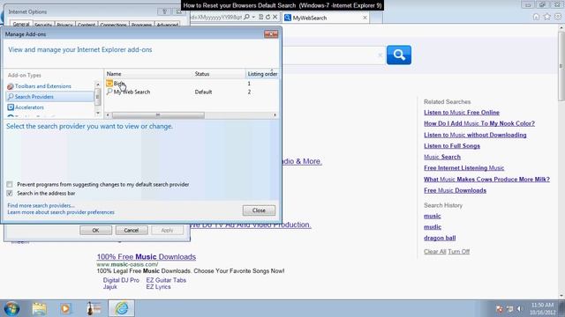
Task: Switch to General tab in Internet Options
Action: pyautogui.click(x=21, y=24)
